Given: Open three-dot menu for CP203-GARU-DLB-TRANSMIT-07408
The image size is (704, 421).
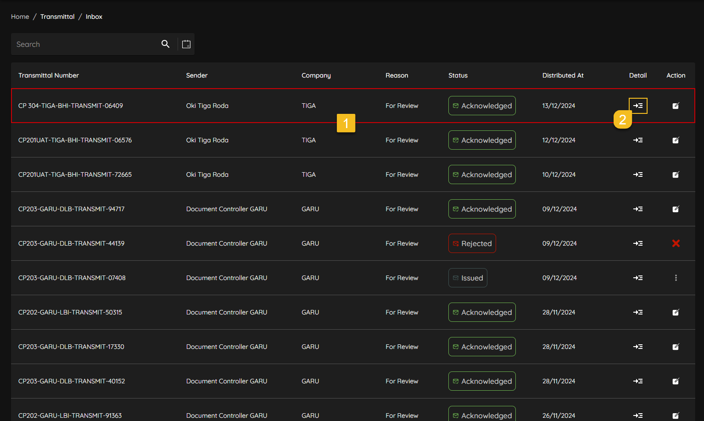Looking at the screenshot, I should [x=676, y=278].
